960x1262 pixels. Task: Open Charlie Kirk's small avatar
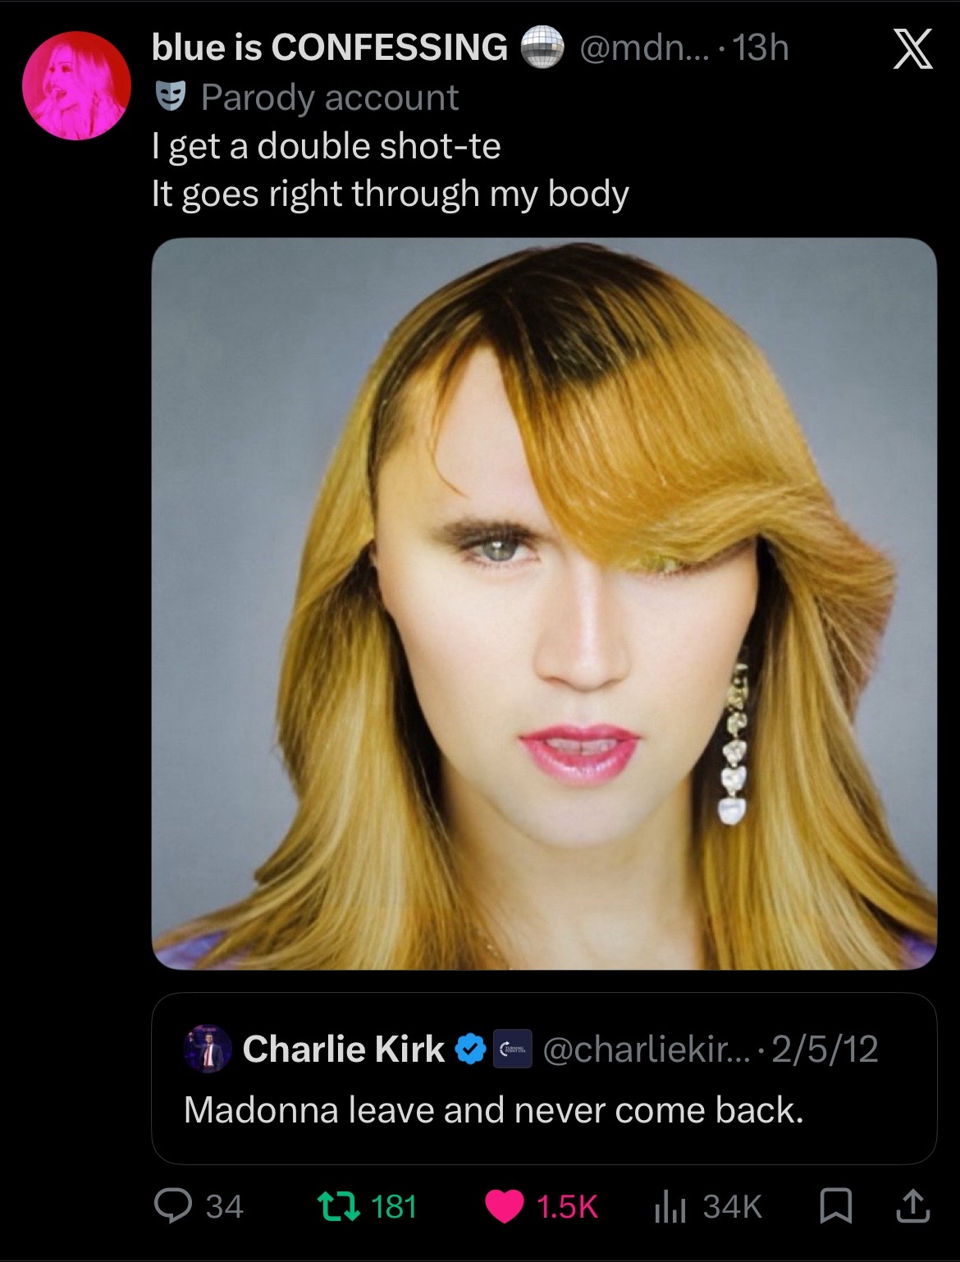(x=208, y=1049)
